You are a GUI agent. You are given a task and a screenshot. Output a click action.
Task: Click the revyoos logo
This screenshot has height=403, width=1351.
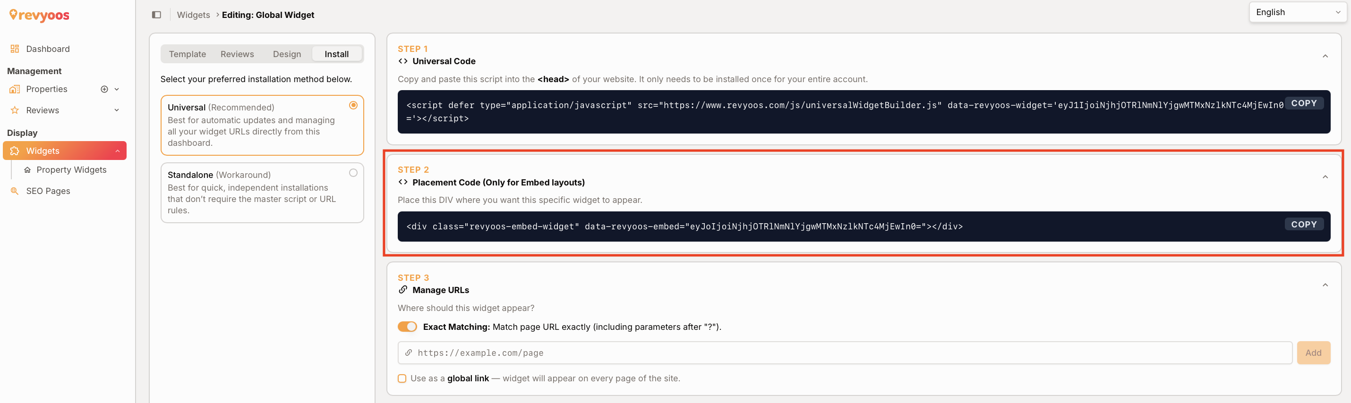(x=39, y=15)
